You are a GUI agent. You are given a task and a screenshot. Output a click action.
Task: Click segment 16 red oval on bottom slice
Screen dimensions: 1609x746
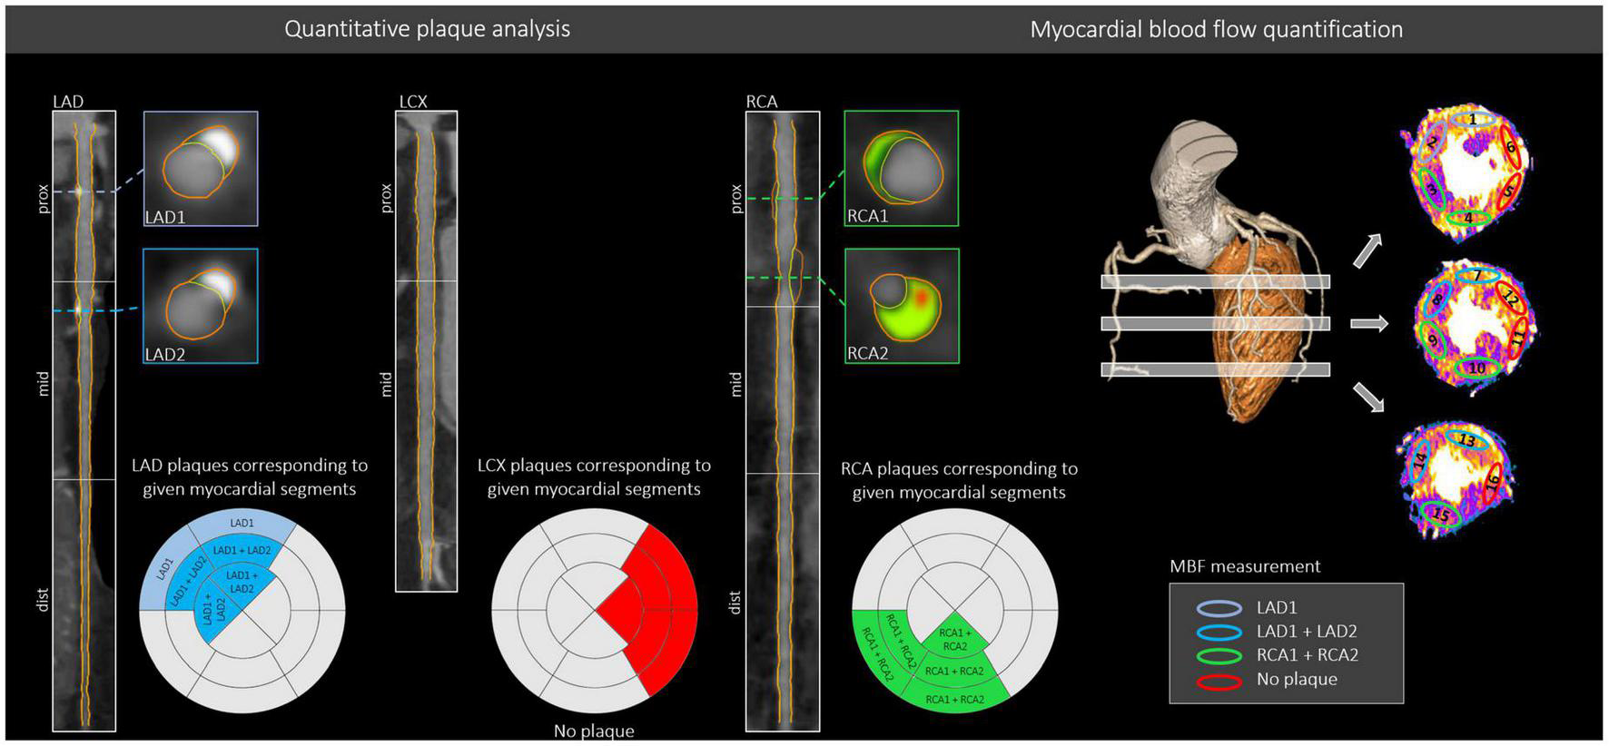(x=1492, y=481)
